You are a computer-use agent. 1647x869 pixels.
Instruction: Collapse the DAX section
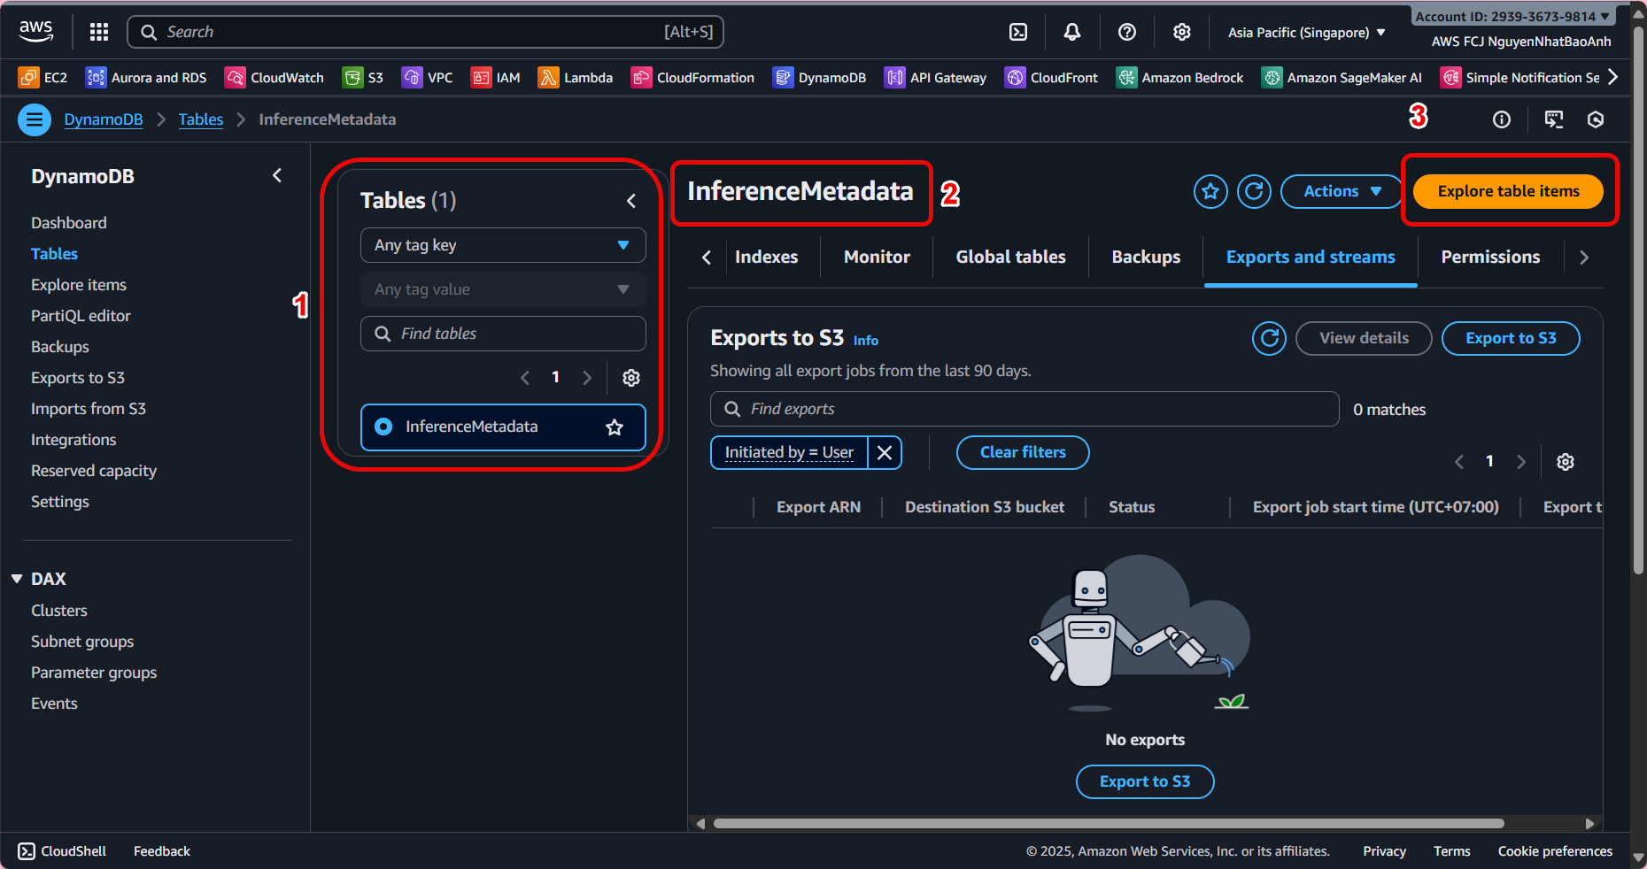[17, 579]
